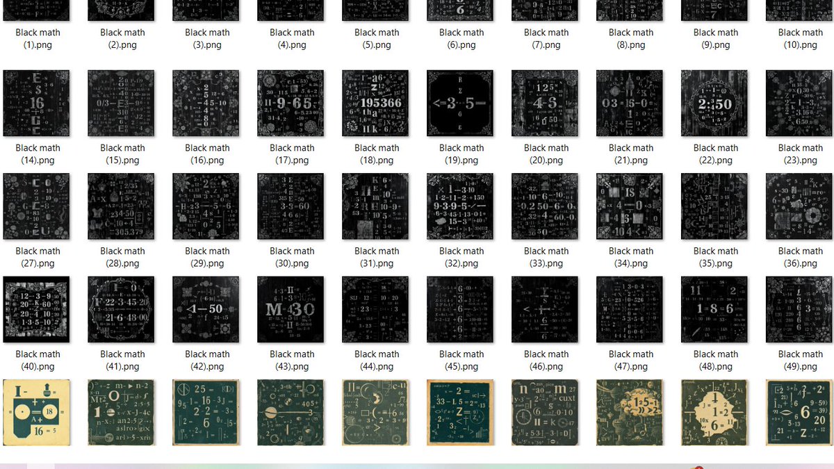Image resolution: width=834 pixels, height=469 pixels.
Task: Pick the Black math (18).png thumbnail showing 195366
Action: pyautogui.click(x=376, y=103)
